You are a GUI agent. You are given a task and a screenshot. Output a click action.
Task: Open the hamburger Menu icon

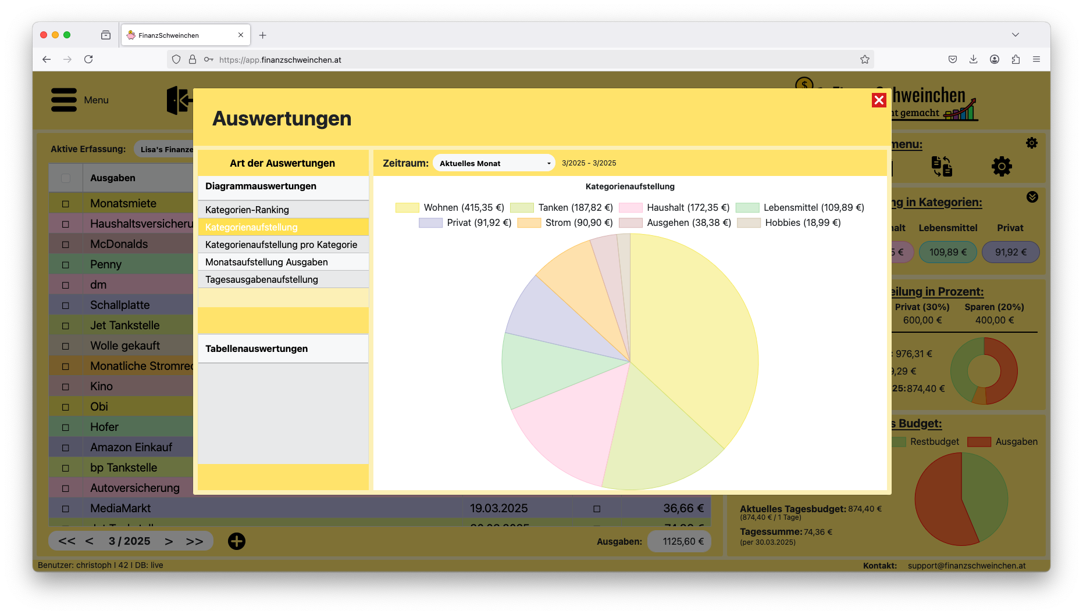[x=64, y=100]
